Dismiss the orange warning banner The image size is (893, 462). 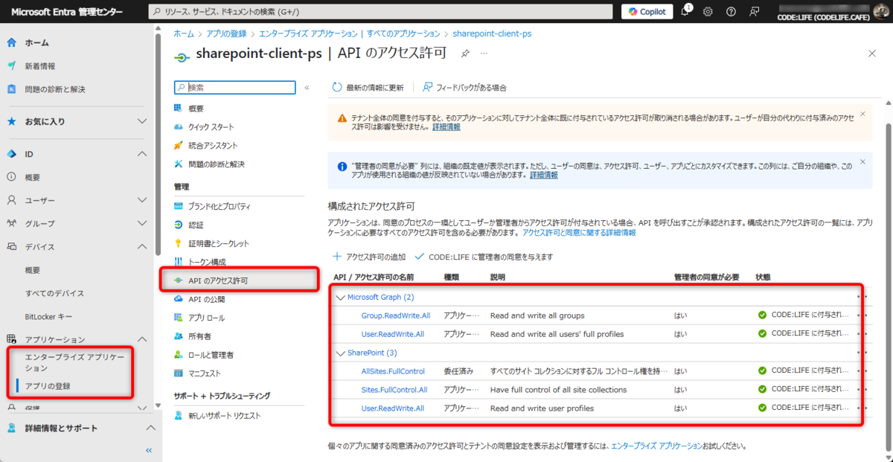click(x=862, y=114)
